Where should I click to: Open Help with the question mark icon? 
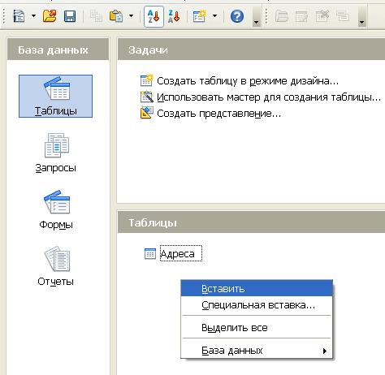pyautogui.click(x=237, y=16)
